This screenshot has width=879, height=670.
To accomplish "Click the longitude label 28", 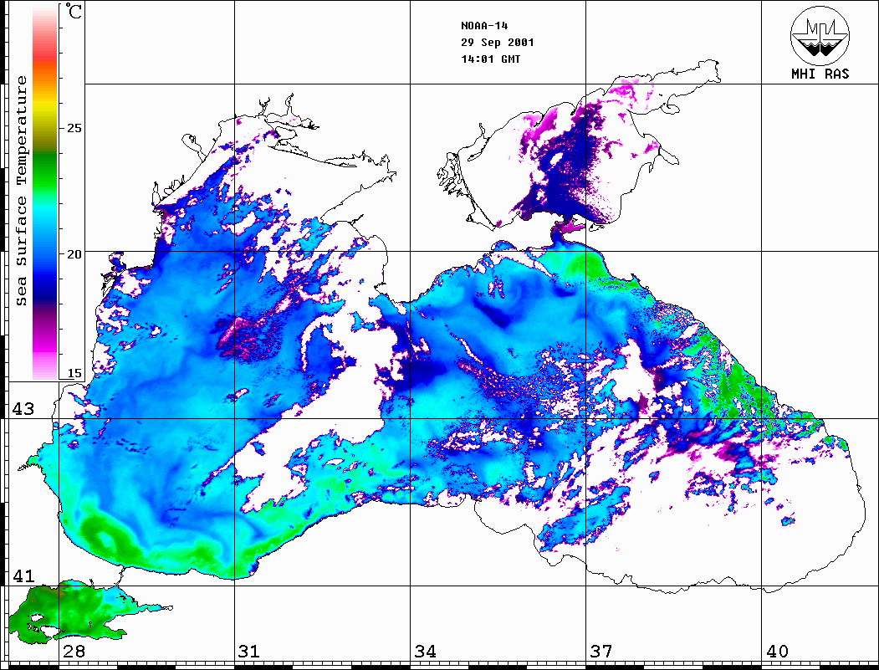I will [74, 651].
